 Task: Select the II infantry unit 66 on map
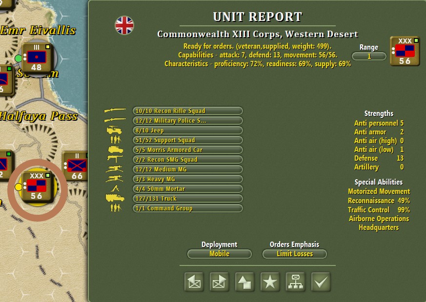(76, 166)
